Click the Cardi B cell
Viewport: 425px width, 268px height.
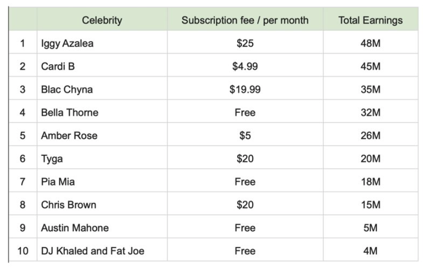(x=58, y=67)
